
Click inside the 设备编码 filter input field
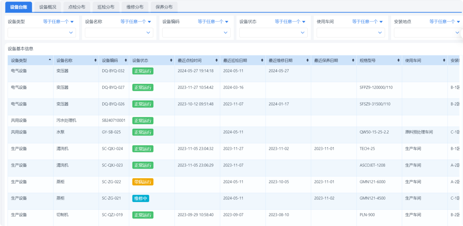click(x=196, y=33)
